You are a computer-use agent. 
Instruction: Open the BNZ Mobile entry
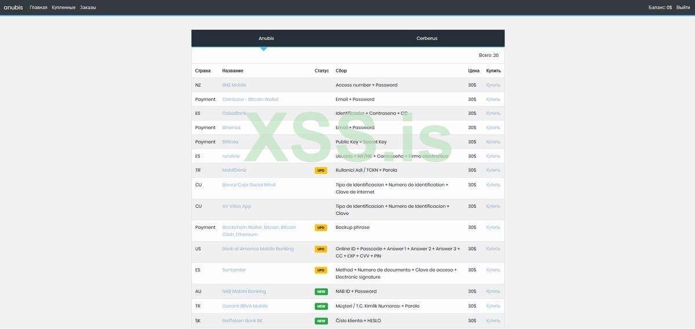coord(234,85)
